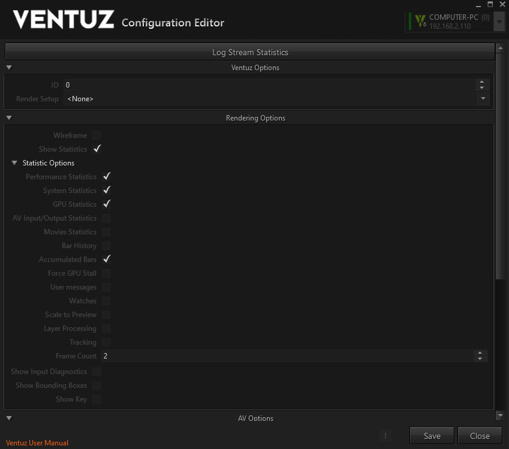Decrease Frame Count with the down arrow
This screenshot has height=449, width=509.
click(480, 358)
